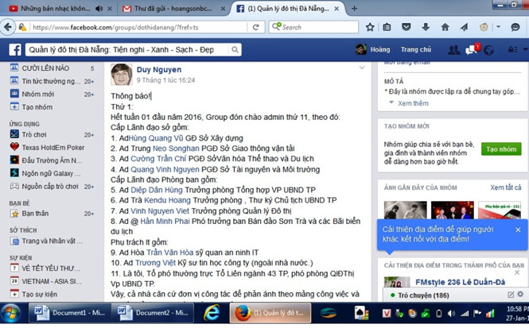
Task: Open Texas HoldEm Poker heart icon
Action: [14, 147]
